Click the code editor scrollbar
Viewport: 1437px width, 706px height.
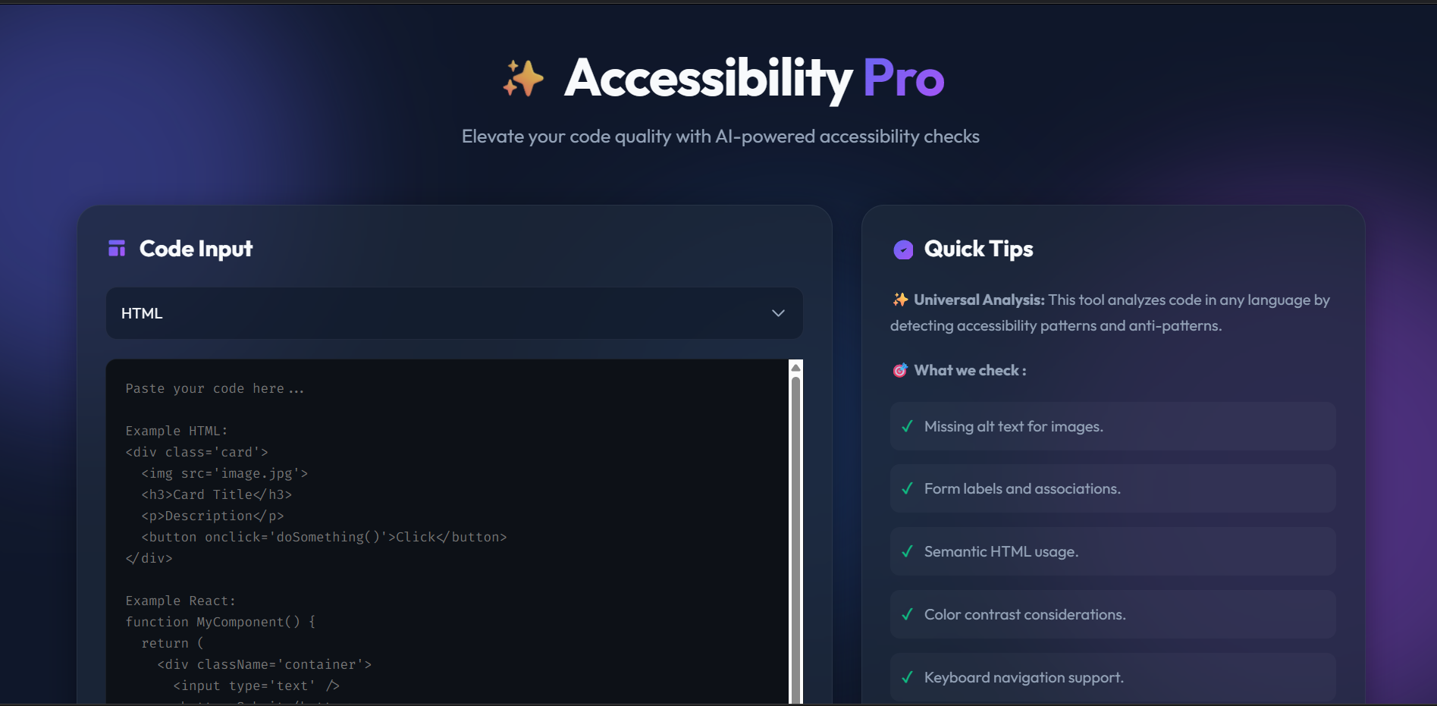pyautogui.click(x=795, y=531)
